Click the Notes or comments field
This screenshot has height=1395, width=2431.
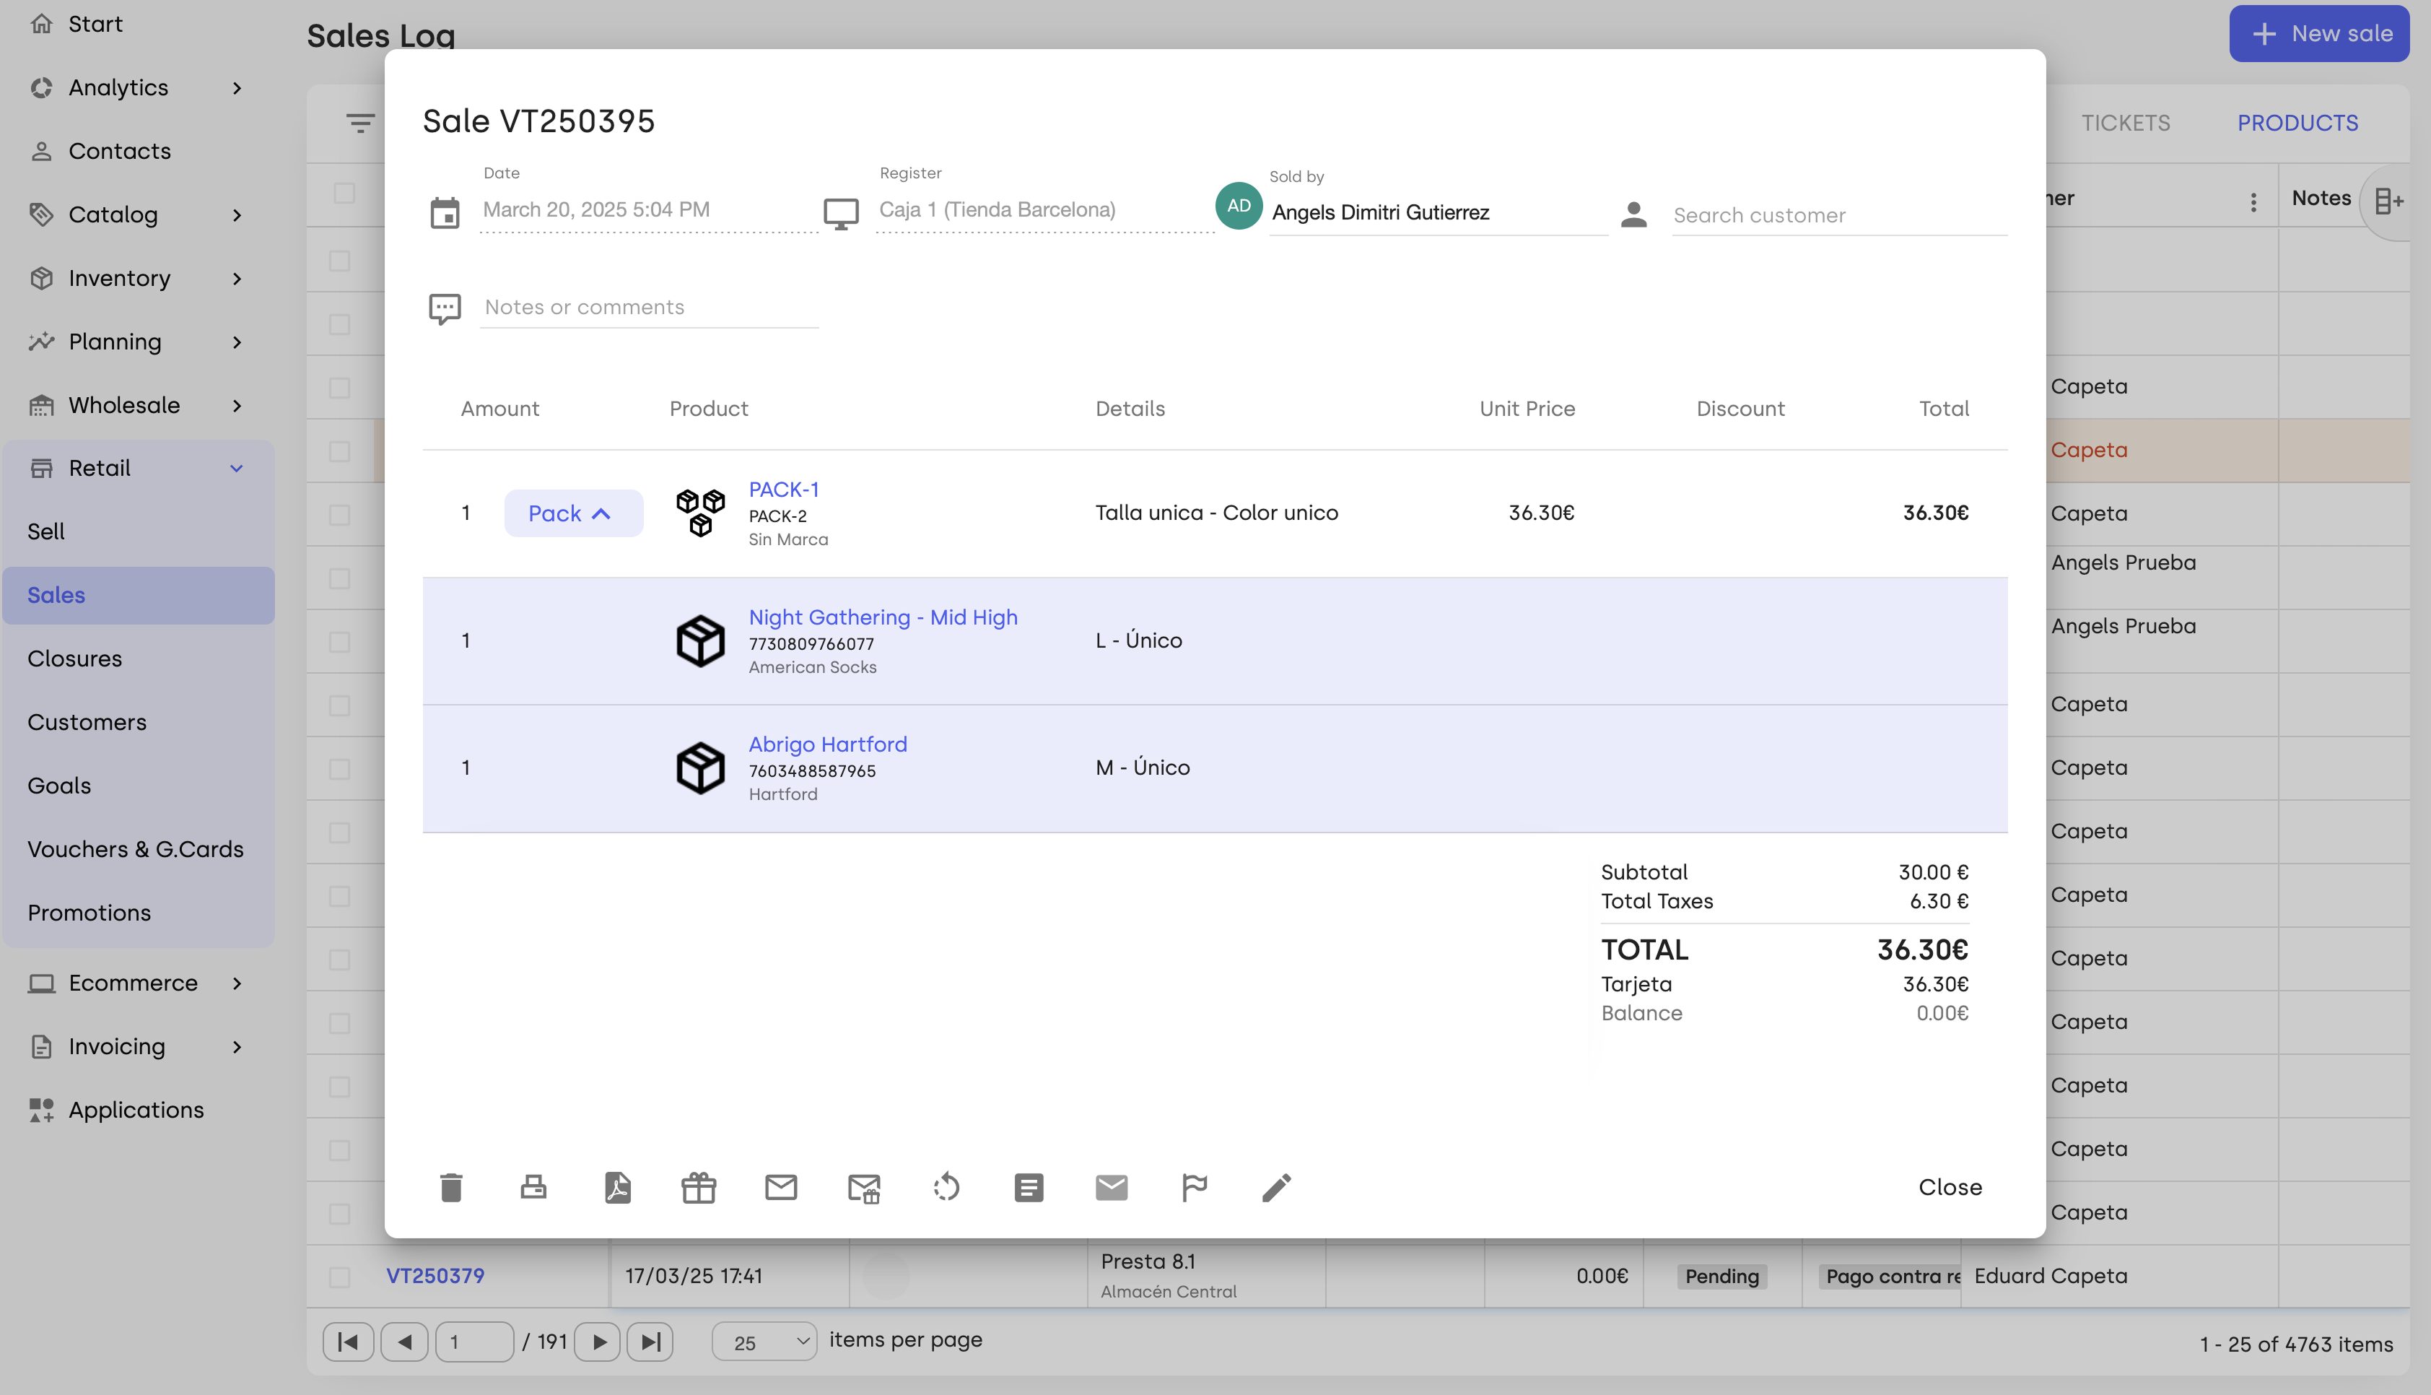tap(649, 308)
